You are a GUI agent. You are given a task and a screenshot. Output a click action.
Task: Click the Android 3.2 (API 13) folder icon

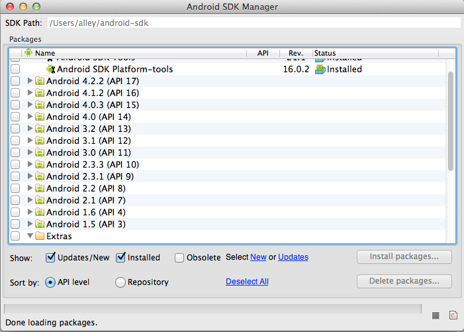40,129
